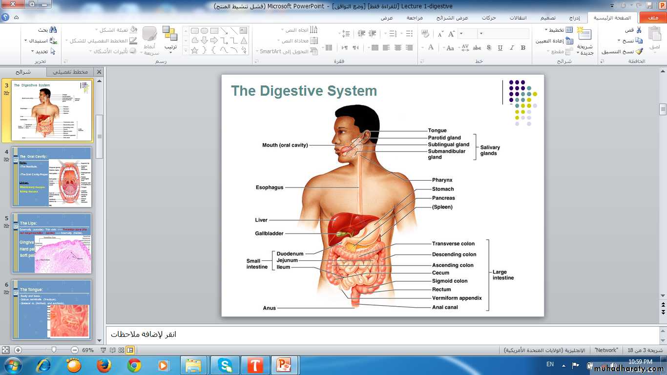The width and height of the screenshot is (667, 375).
Task: Click the Find (بحث) binoculars icon
Action: coord(53,30)
